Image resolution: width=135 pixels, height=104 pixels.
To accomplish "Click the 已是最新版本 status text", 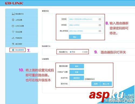I will [x=90, y=79].
